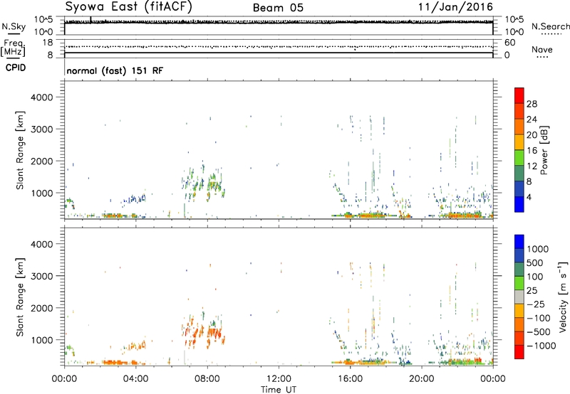The height and width of the screenshot is (394, 570).
Task: Click the '18' tick on frequency axis
Action: coord(48,43)
